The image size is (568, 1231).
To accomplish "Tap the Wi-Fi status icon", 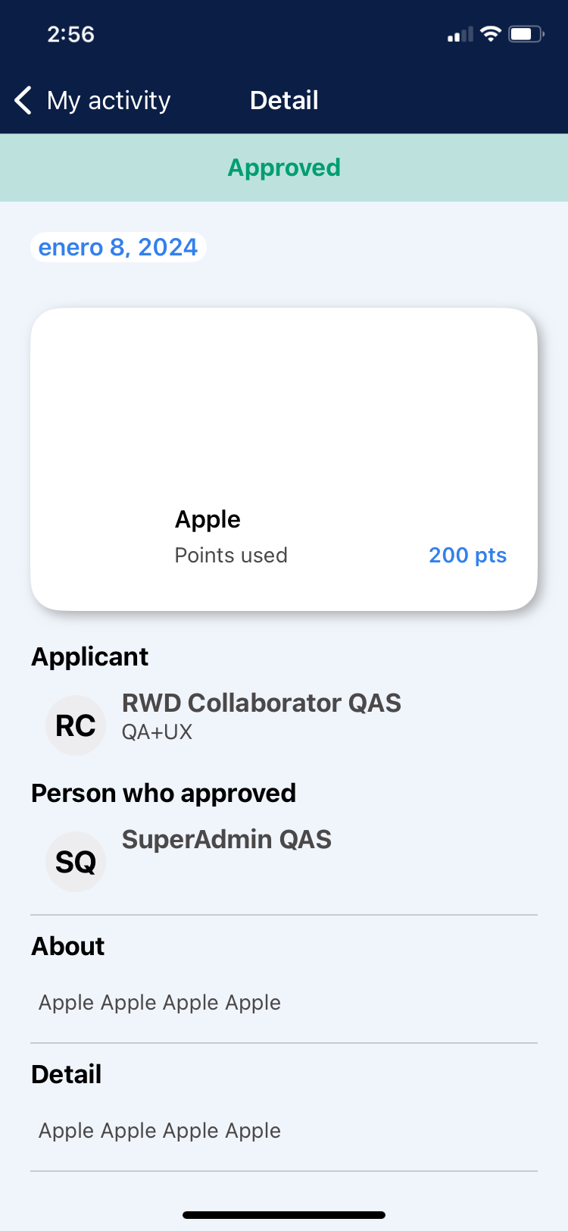I will pyautogui.click(x=491, y=34).
